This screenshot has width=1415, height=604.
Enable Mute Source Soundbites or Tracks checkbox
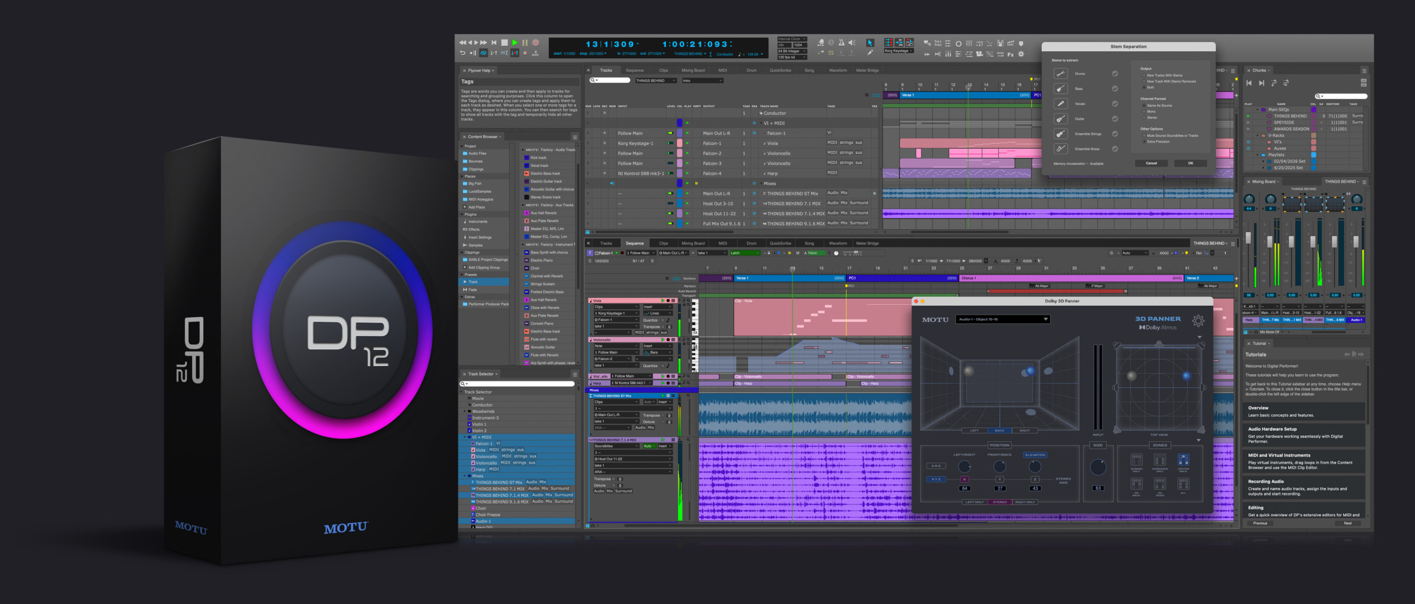point(1144,136)
